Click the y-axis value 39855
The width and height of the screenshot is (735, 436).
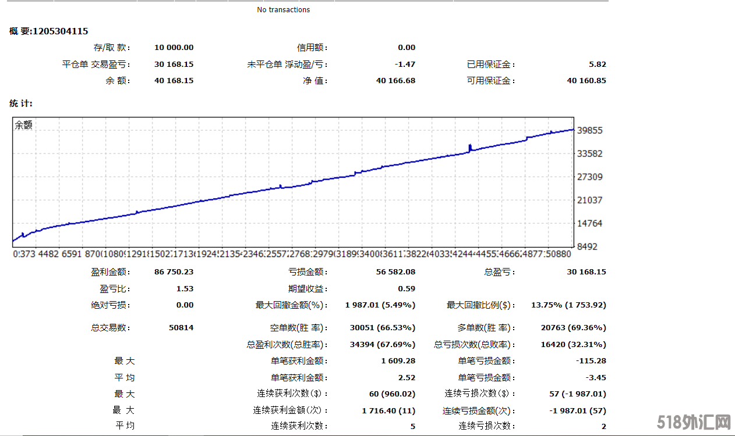point(590,131)
